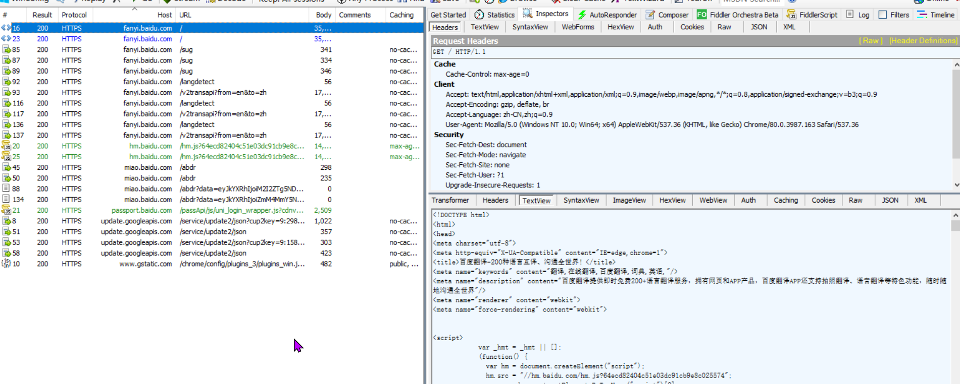Image resolution: width=960 pixels, height=384 pixels.
Task: Click the Upgrade-Insecure-Requests: 1 header
Action: click(493, 185)
